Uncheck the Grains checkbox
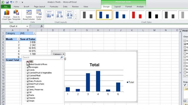 [x=28, y=87]
